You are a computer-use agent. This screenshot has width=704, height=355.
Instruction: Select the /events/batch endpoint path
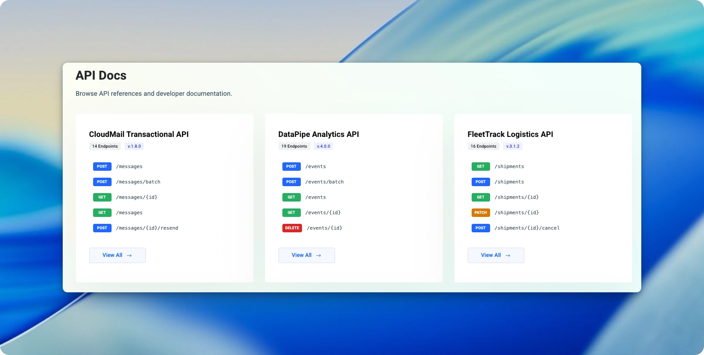pyautogui.click(x=324, y=182)
